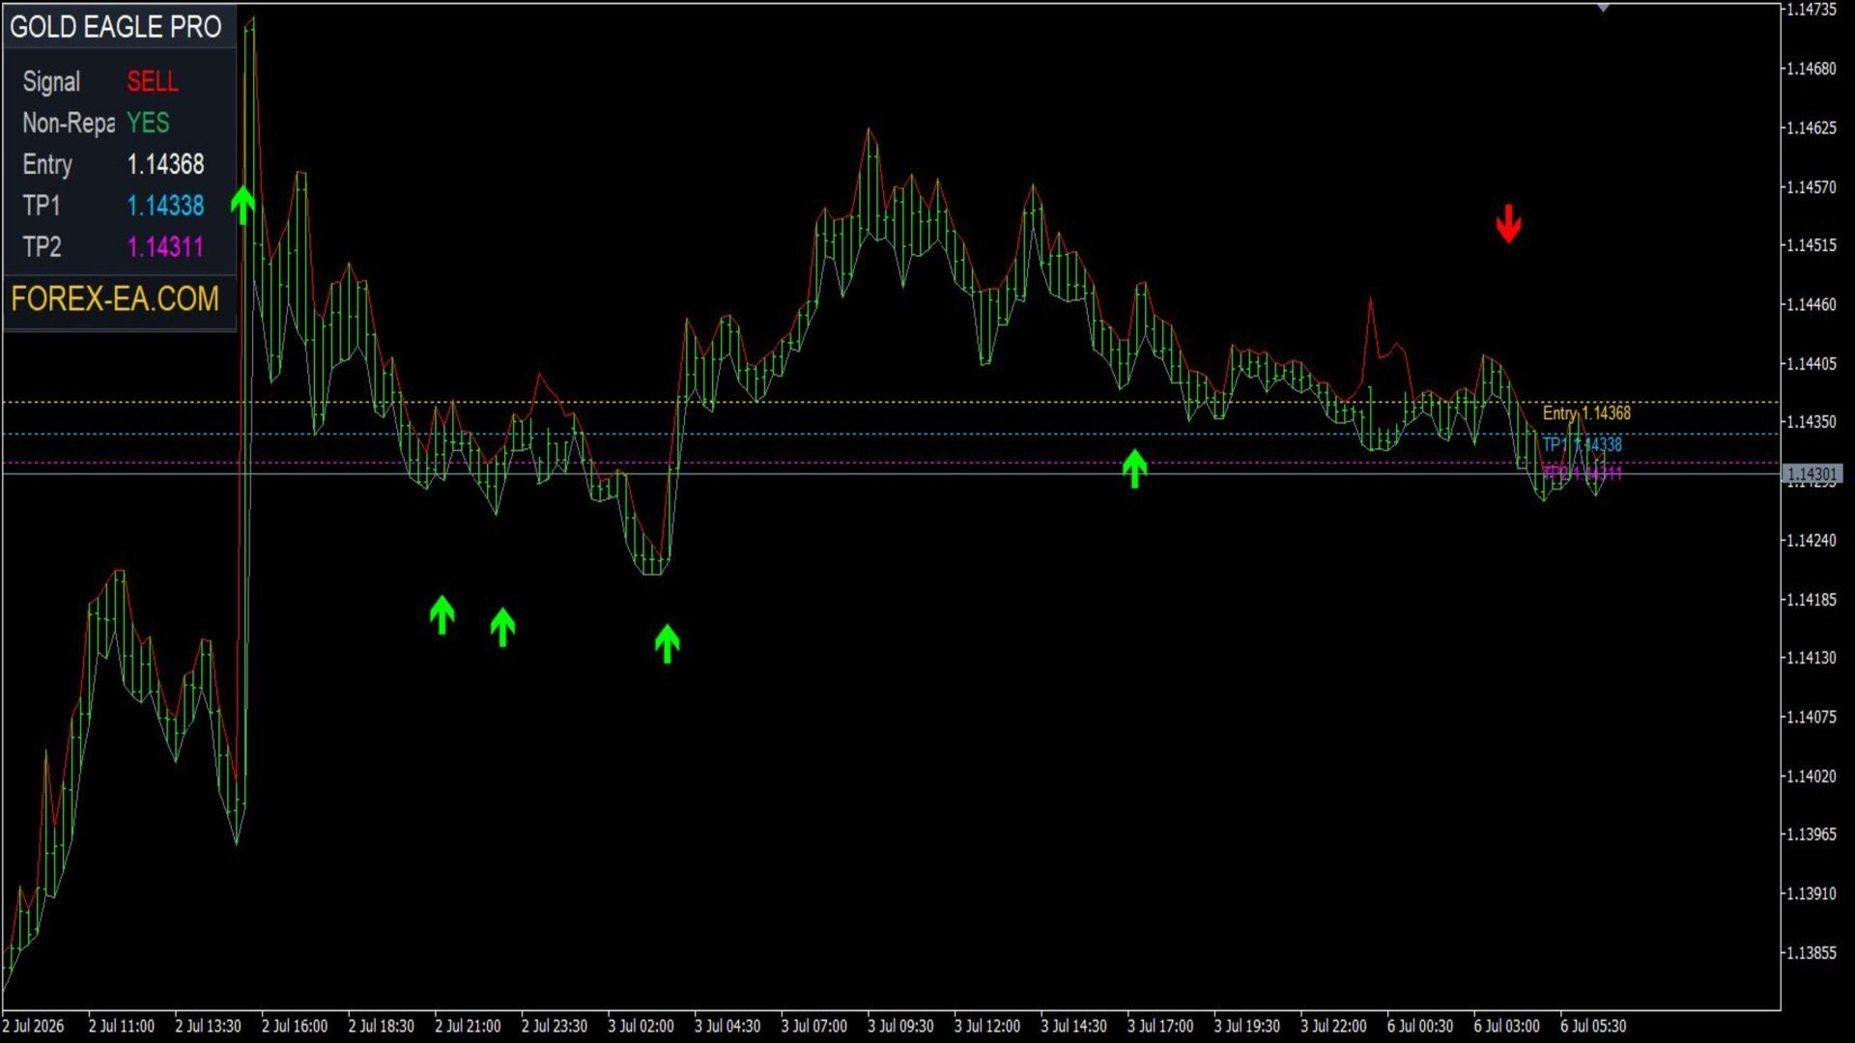Click the red sell arrow on the chart
This screenshot has height=1043, width=1855.
(1508, 223)
